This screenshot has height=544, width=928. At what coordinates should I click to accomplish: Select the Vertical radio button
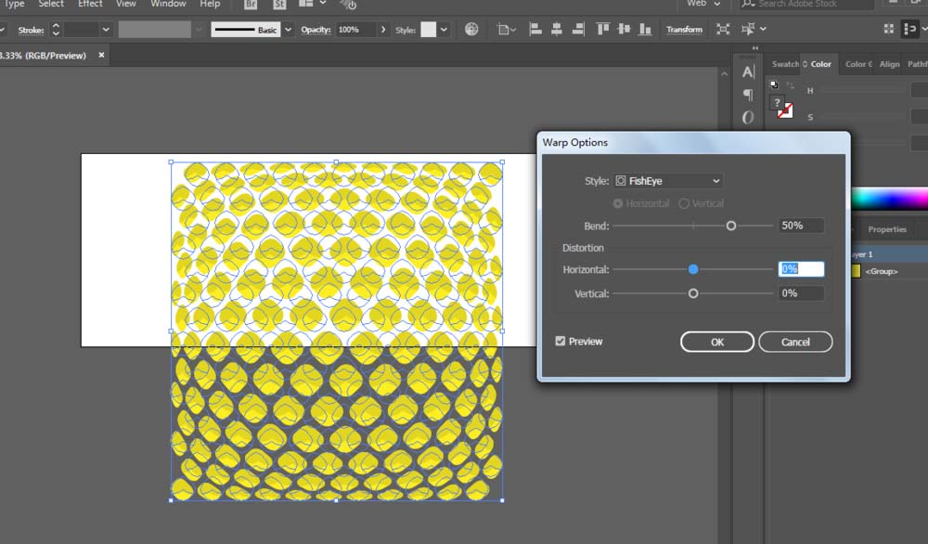pyautogui.click(x=684, y=203)
